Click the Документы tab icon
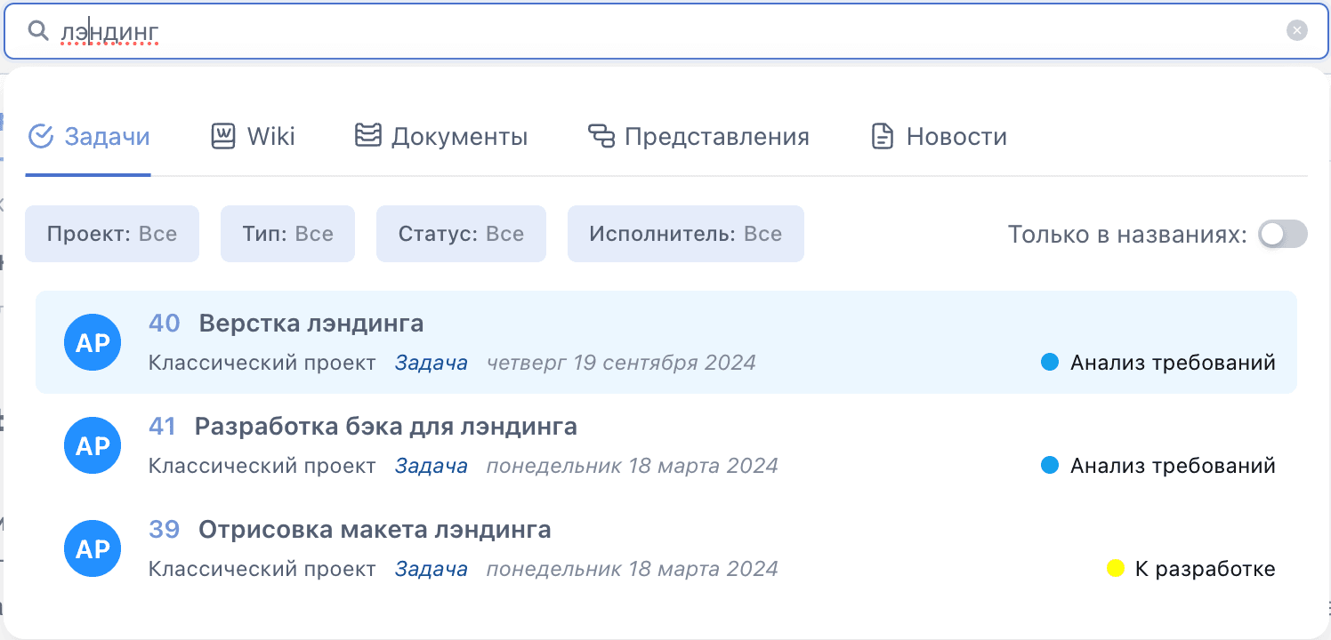 [x=367, y=136]
